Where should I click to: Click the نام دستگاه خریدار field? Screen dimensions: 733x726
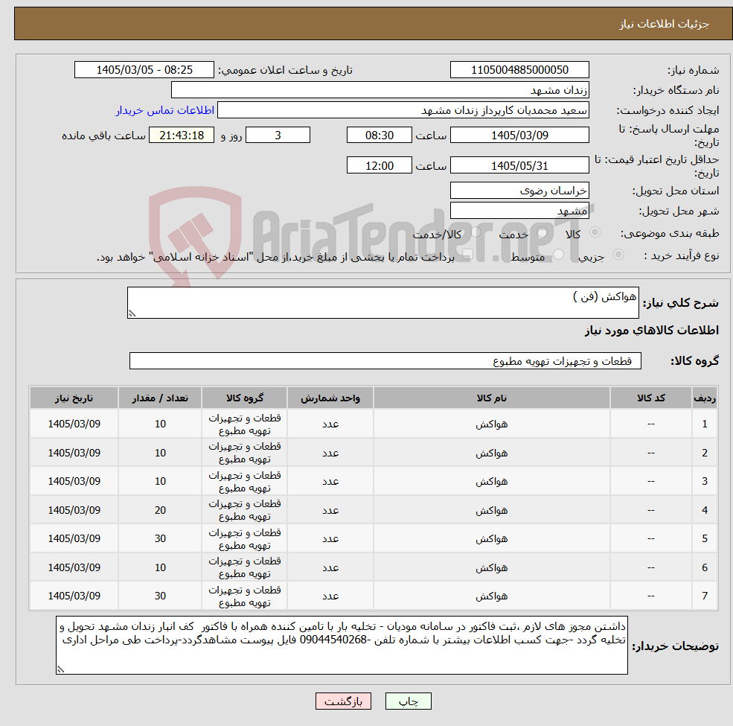coord(380,90)
